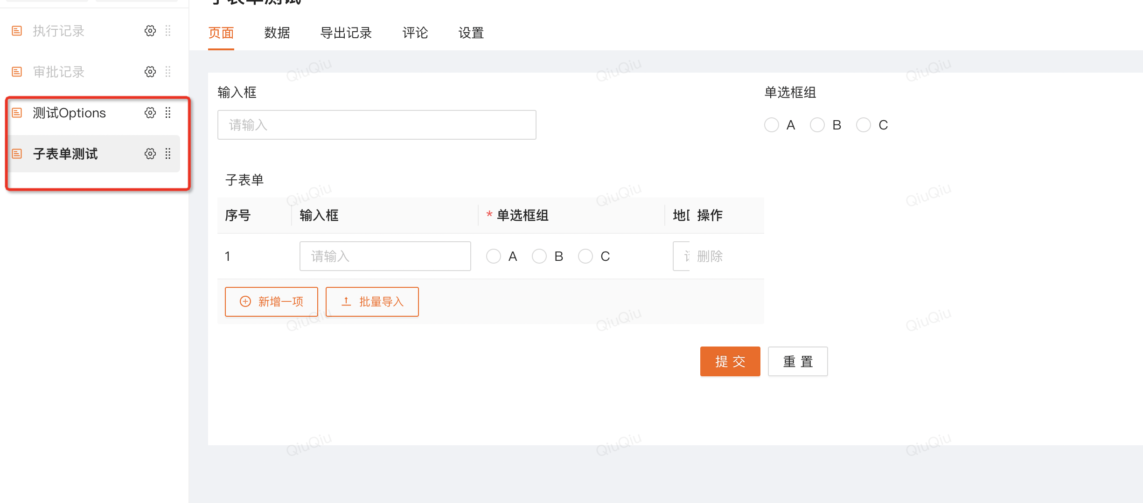Click drag handle beside 测试Options
The image size is (1143, 503).
[x=168, y=113]
